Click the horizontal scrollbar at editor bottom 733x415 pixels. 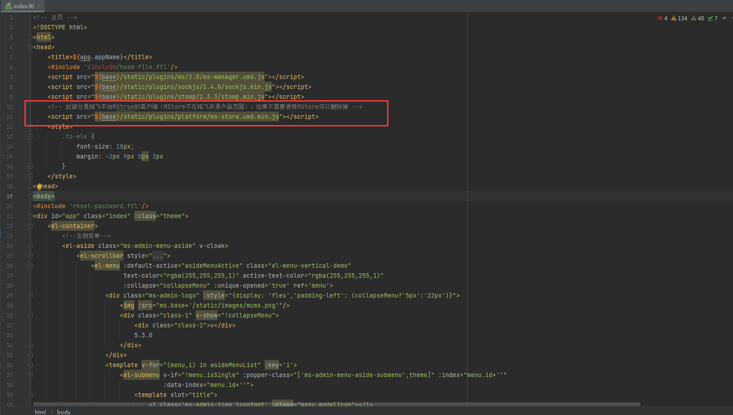point(336,404)
